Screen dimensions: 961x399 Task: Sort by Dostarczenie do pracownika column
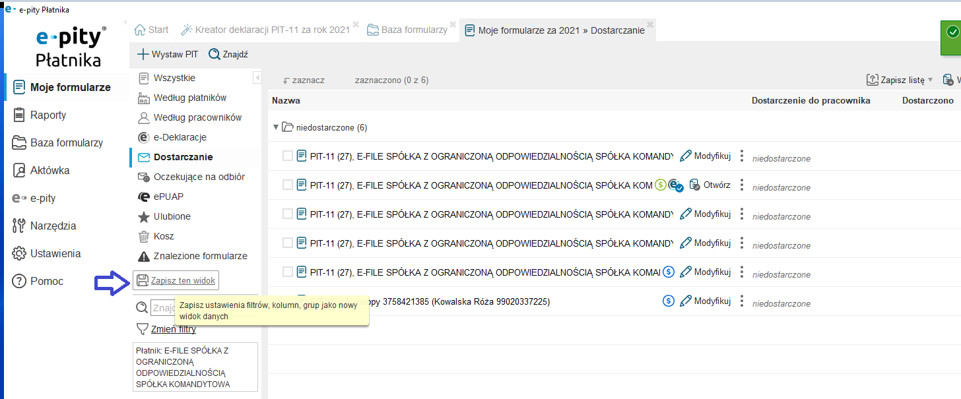coord(811,101)
